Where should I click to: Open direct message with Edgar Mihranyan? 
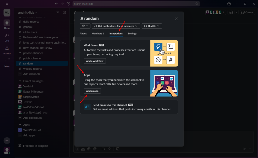coord(42,92)
